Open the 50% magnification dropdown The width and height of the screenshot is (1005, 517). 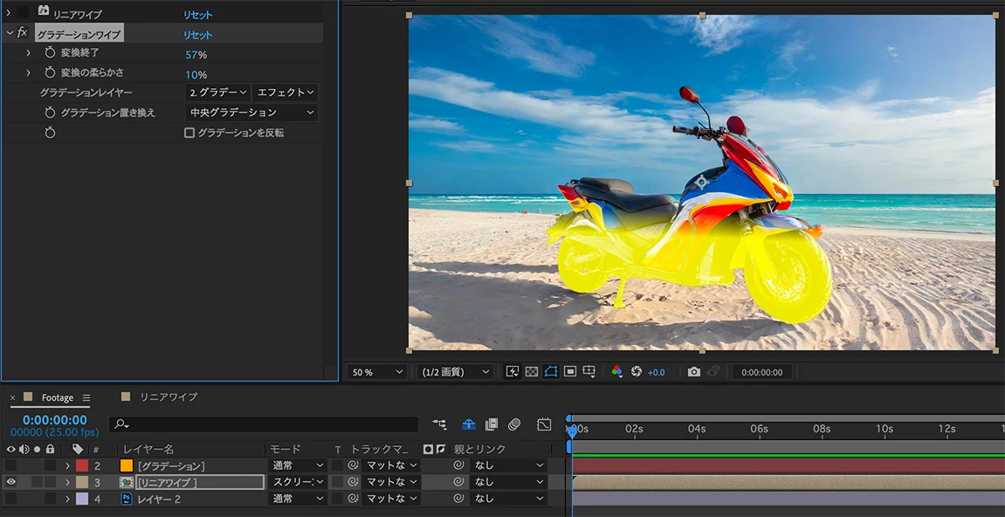tap(377, 372)
